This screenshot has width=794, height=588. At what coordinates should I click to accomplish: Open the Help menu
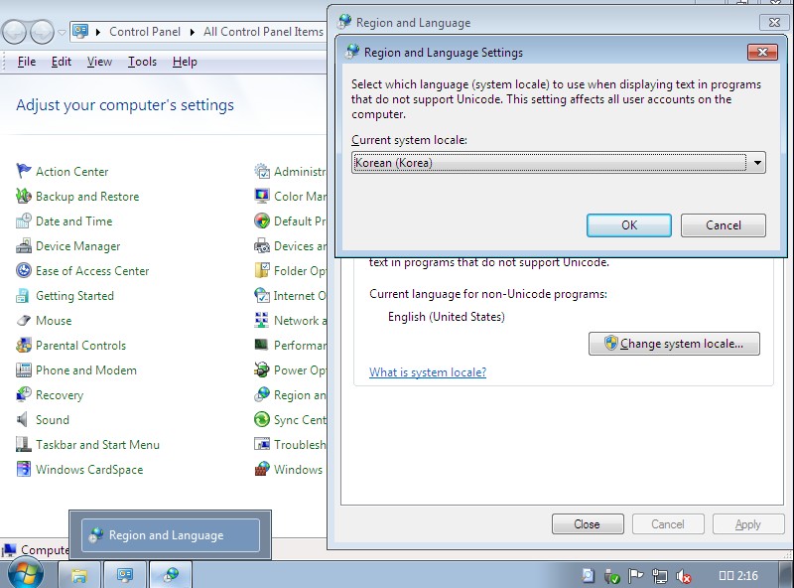185,62
